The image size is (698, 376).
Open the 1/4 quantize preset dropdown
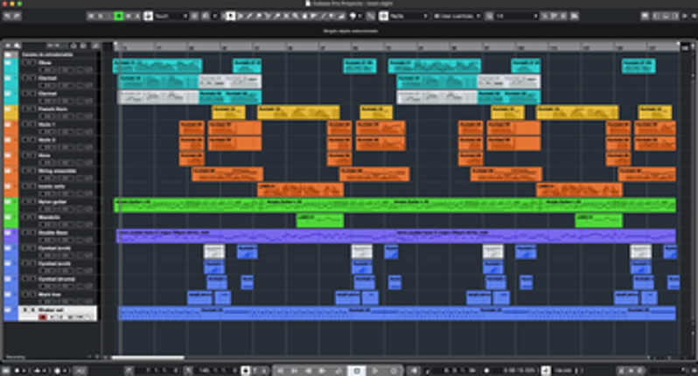(516, 16)
